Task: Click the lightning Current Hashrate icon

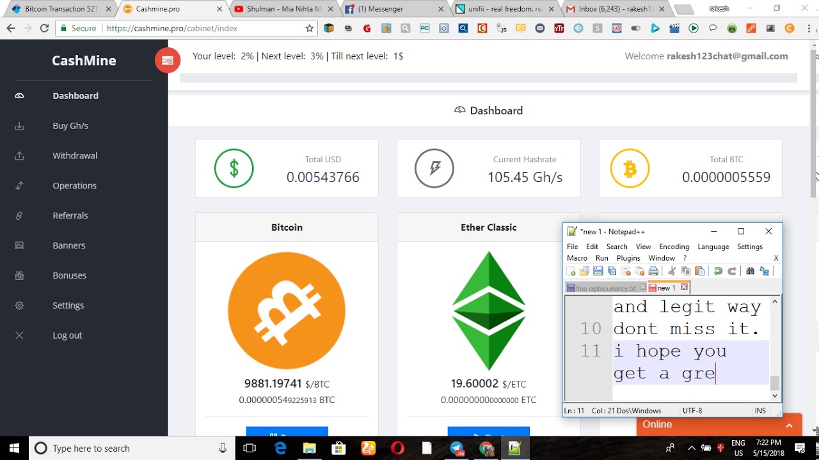Action: click(434, 169)
